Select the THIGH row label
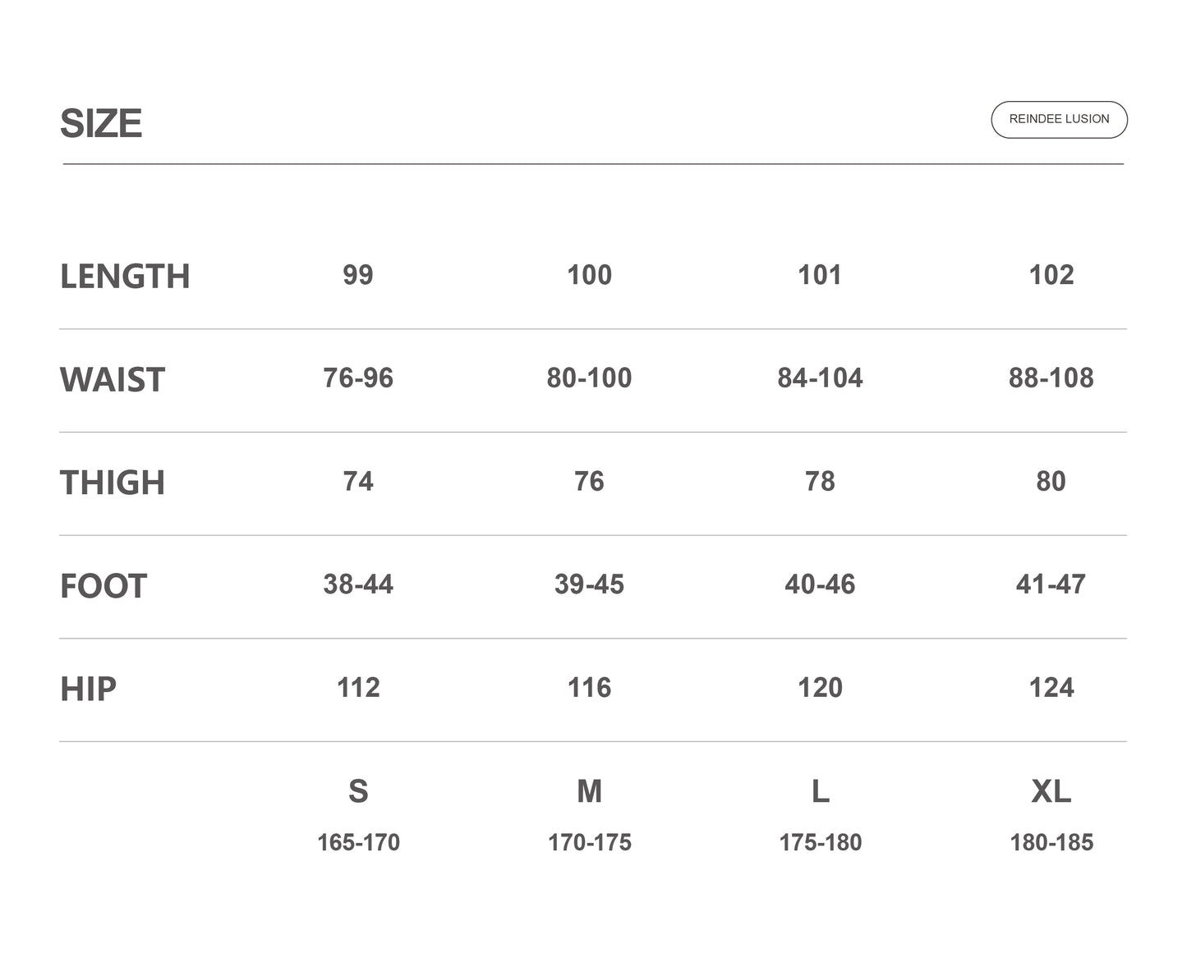Image resolution: width=1187 pixels, height=971 pixels. [113, 483]
